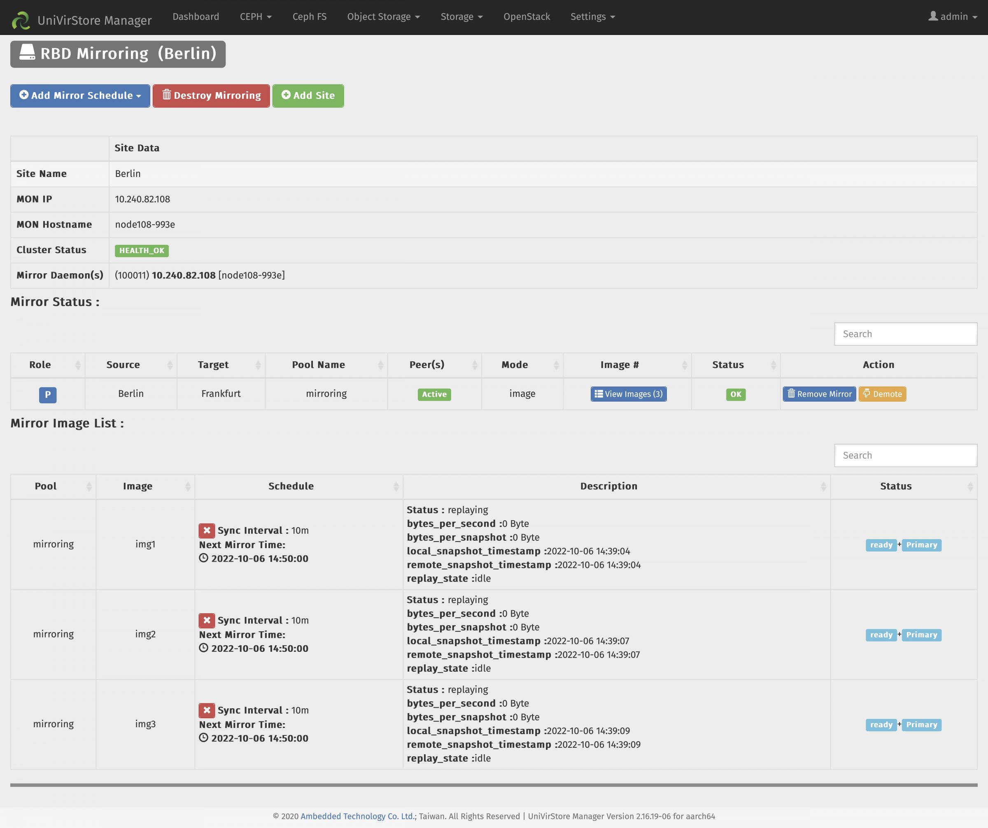Click the Mirror Status search field
Screen dimensions: 988x828
pyautogui.click(x=905, y=334)
